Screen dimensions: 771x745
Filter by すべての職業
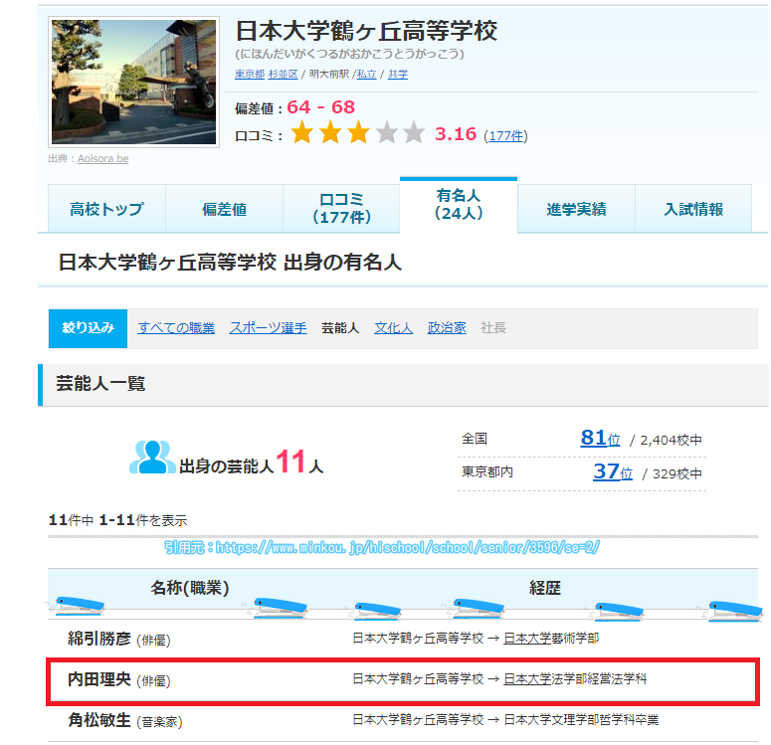[x=176, y=328]
